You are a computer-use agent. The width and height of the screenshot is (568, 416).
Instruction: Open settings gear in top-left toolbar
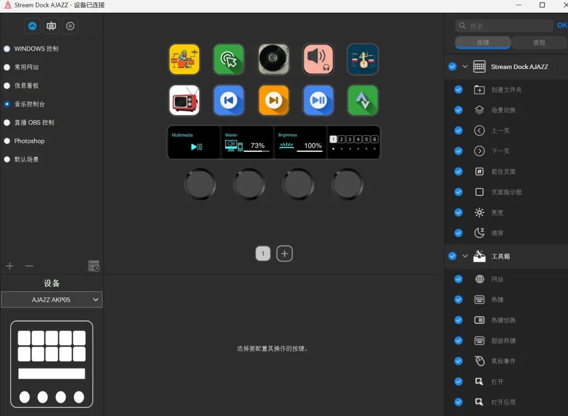click(x=70, y=26)
